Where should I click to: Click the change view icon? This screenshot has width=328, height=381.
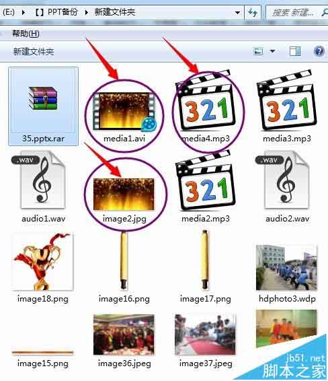(258, 51)
